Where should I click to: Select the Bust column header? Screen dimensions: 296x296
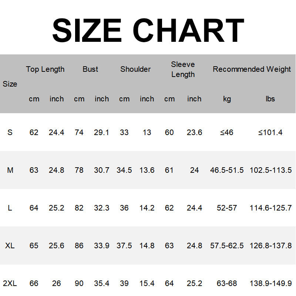click(x=90, y=69)
